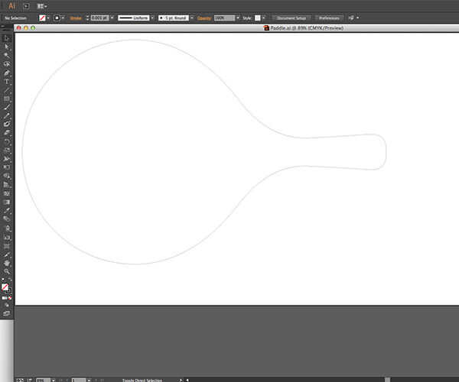Click the stroke weight input field
459x382 pixels.
(99, 18)
